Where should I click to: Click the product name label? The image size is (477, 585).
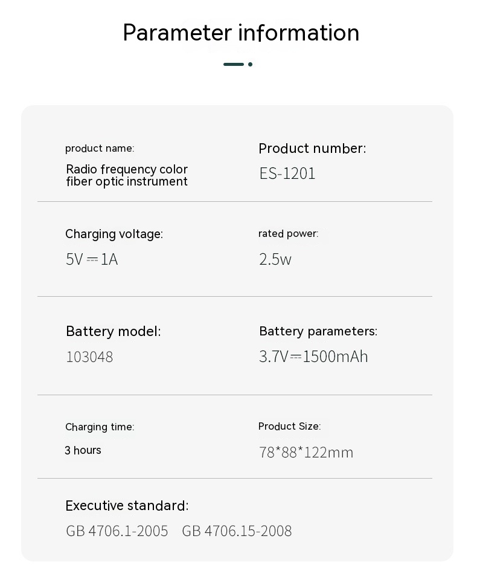point(100,149)
